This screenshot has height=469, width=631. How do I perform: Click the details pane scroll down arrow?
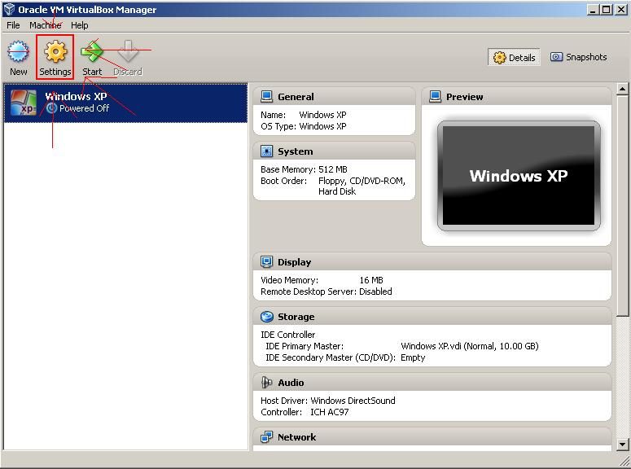(x=622, y=445)
